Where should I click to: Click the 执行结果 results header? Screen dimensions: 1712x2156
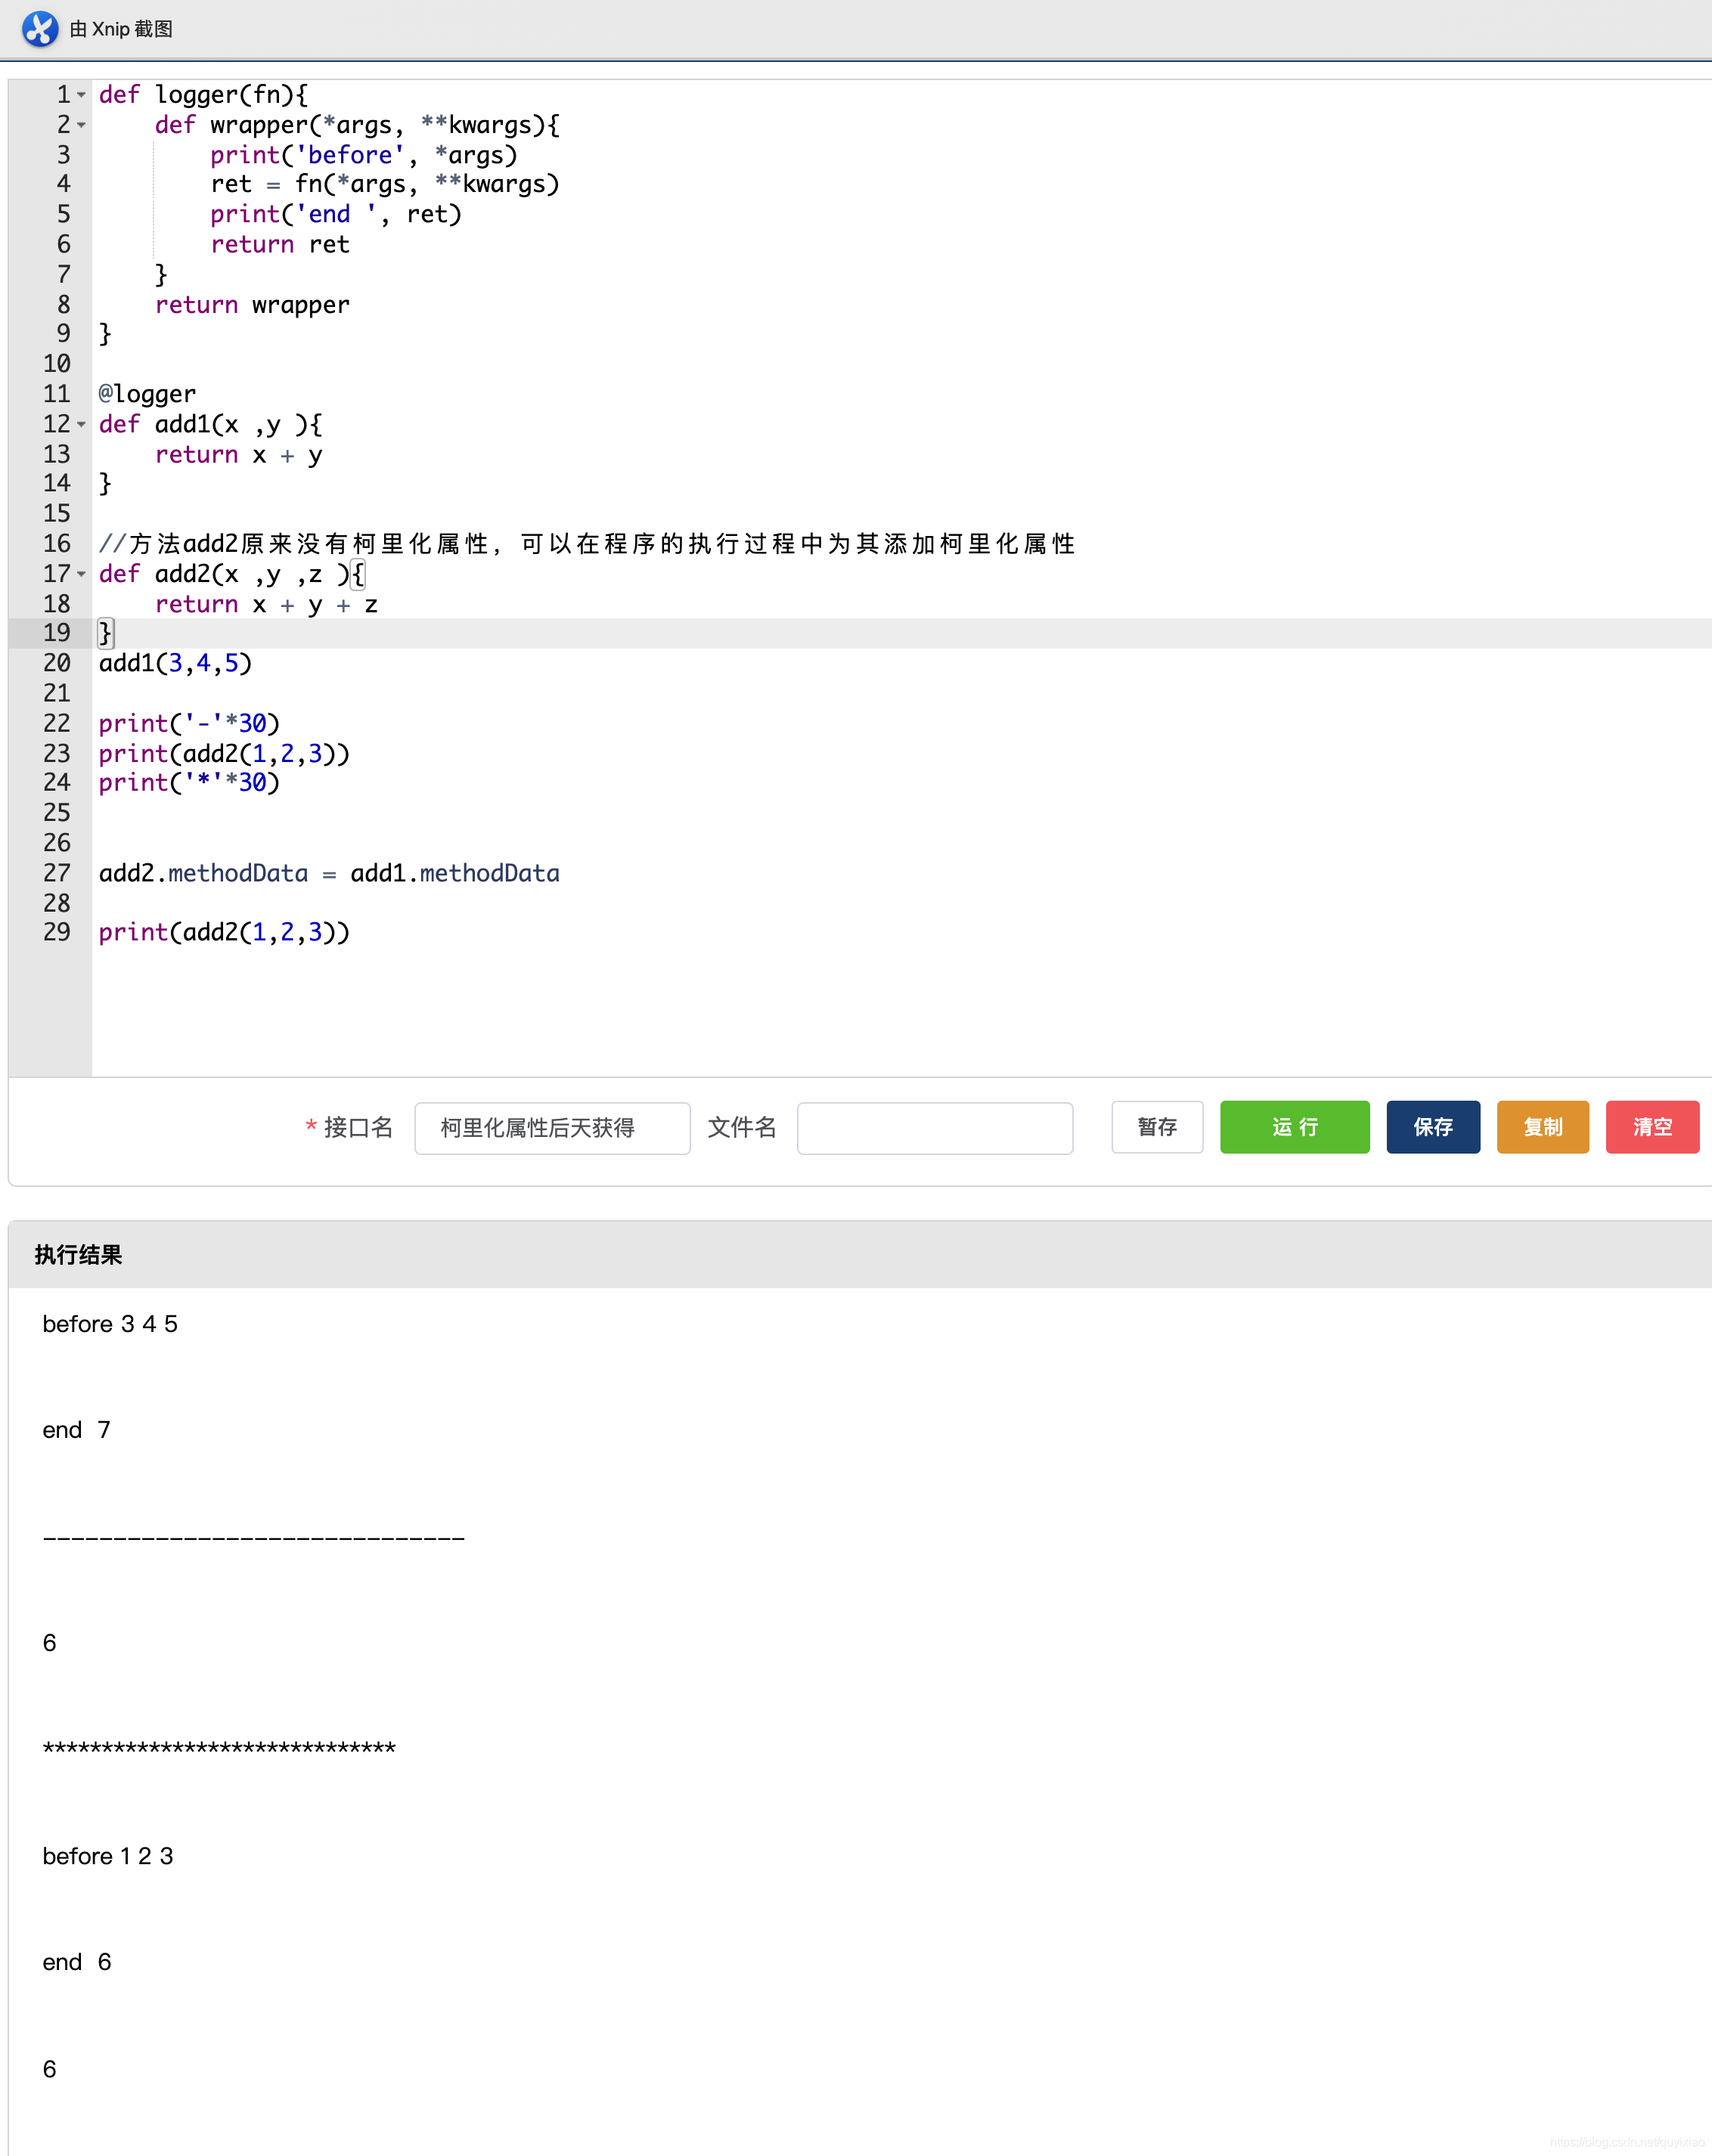click(x=78, y=1255)
